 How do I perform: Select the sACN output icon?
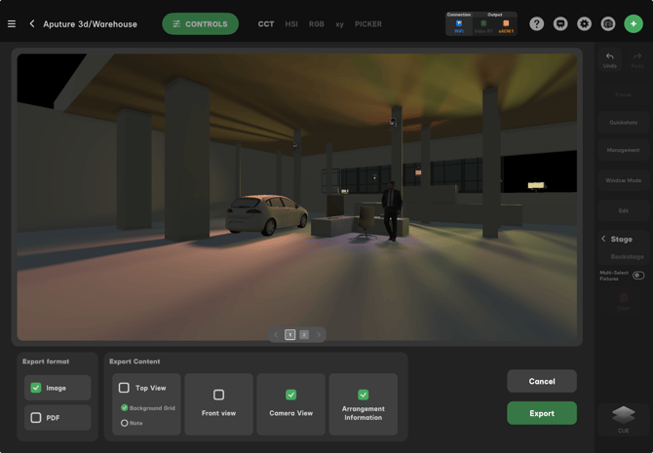[506, 25]
